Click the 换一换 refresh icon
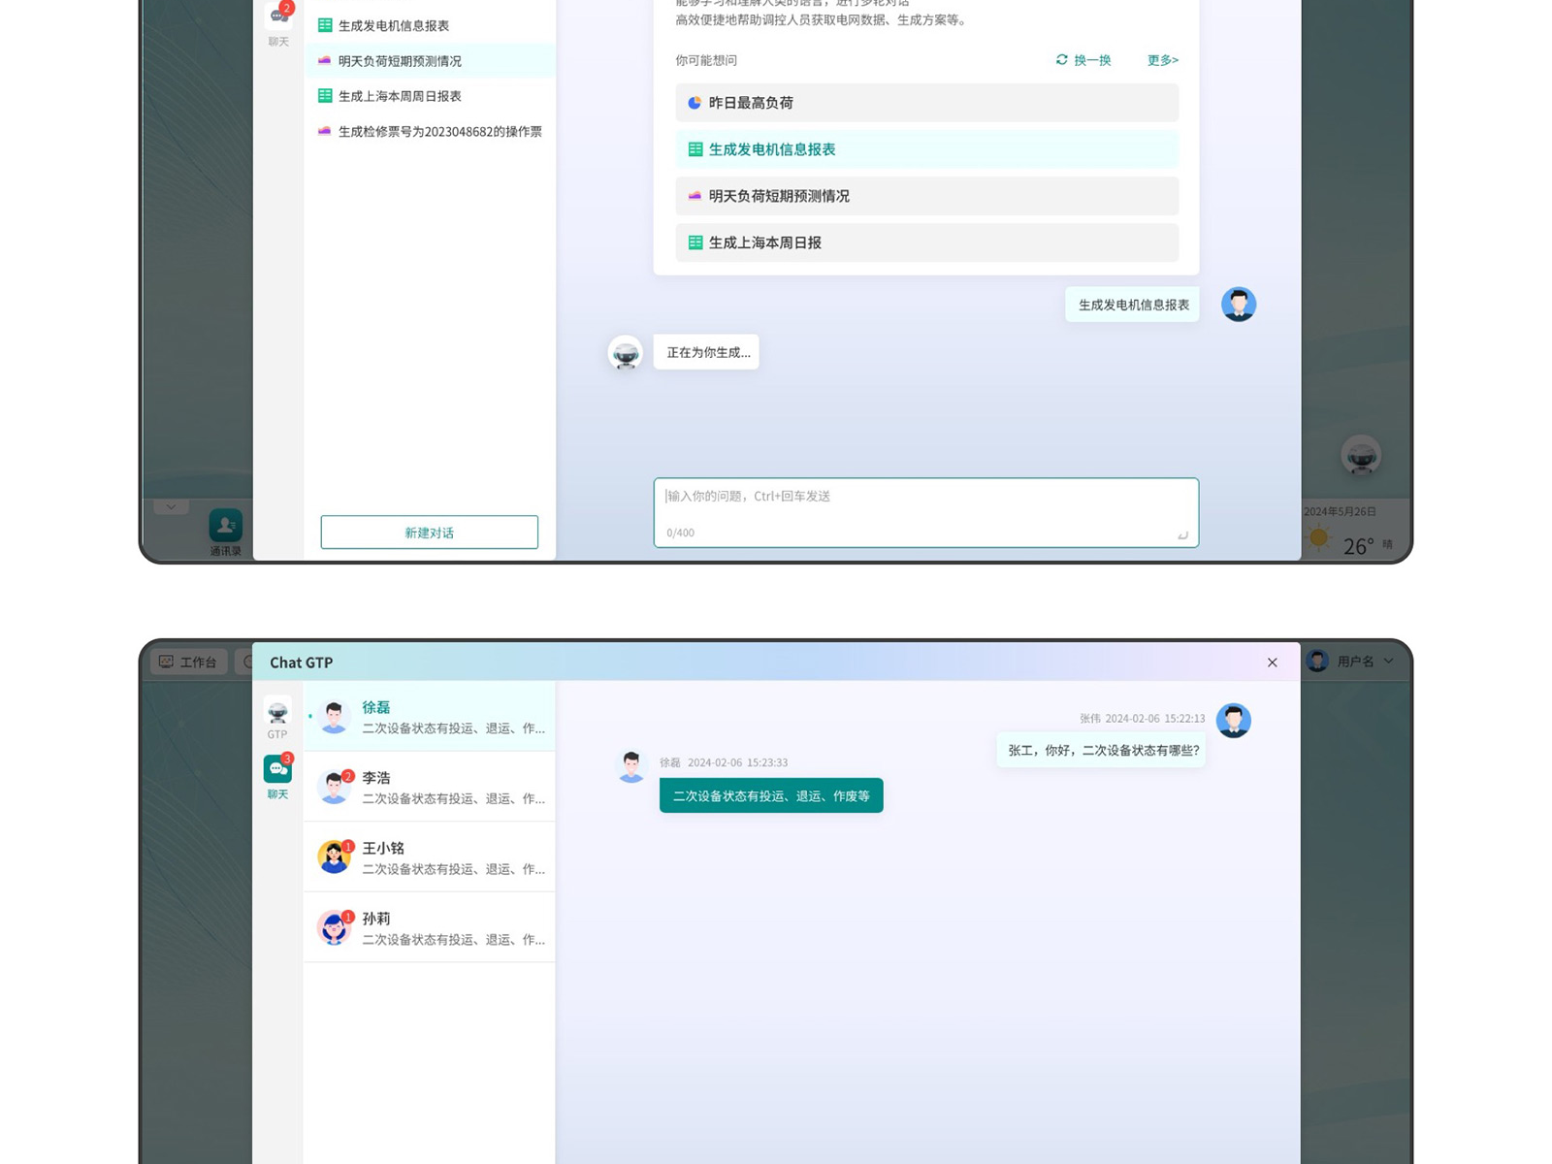Image resolution: width=1552 pixels, height=1164 pixels. [x=1062, y=59]
